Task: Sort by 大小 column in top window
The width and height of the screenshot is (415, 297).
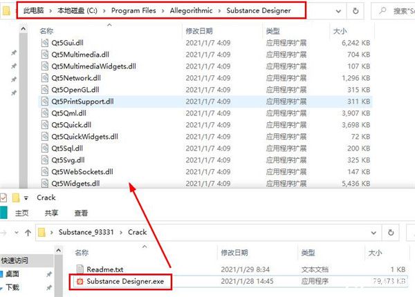Action: [x=340, y=31]
